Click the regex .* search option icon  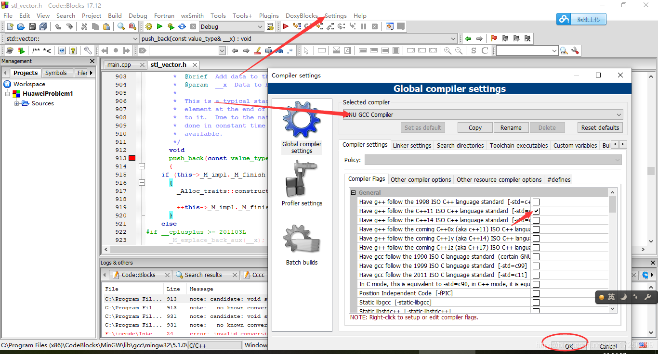tap(290, 51)
